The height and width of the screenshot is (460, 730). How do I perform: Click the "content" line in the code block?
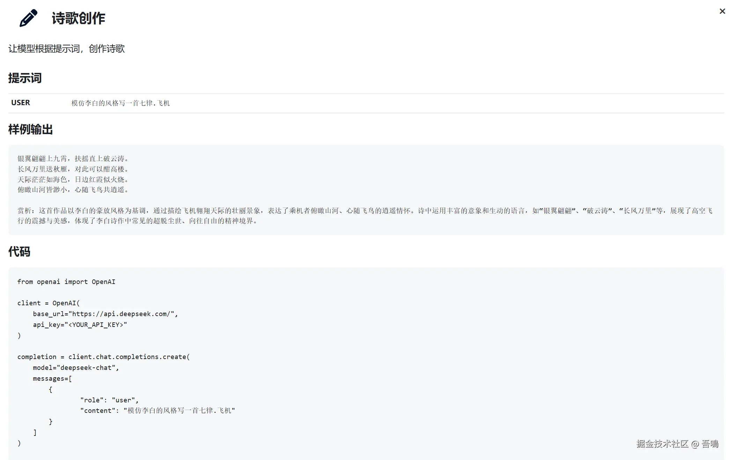point(157,411)
